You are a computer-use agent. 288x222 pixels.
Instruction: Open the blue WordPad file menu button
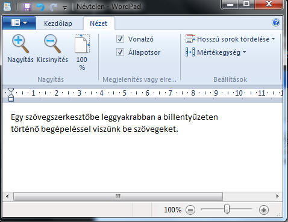pyautogui.click(x=19, y=23)
